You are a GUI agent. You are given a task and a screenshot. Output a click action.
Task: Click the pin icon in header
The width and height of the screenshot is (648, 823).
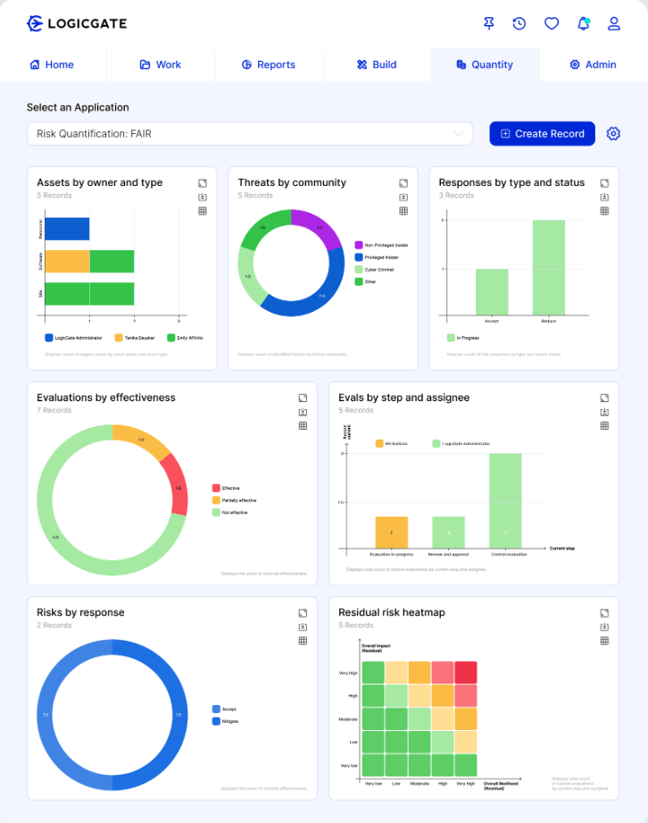click(x=488, y=23)
